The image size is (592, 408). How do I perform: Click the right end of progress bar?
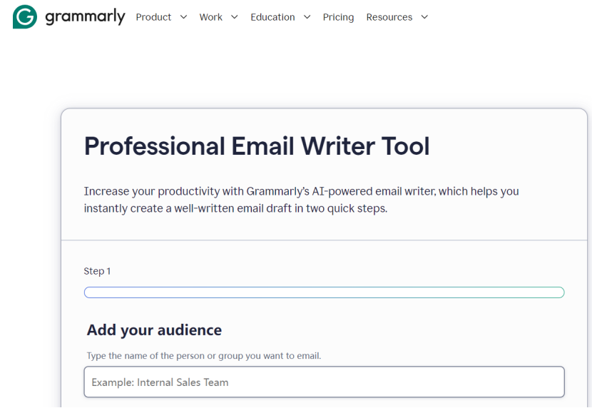(x=559, y=292)
